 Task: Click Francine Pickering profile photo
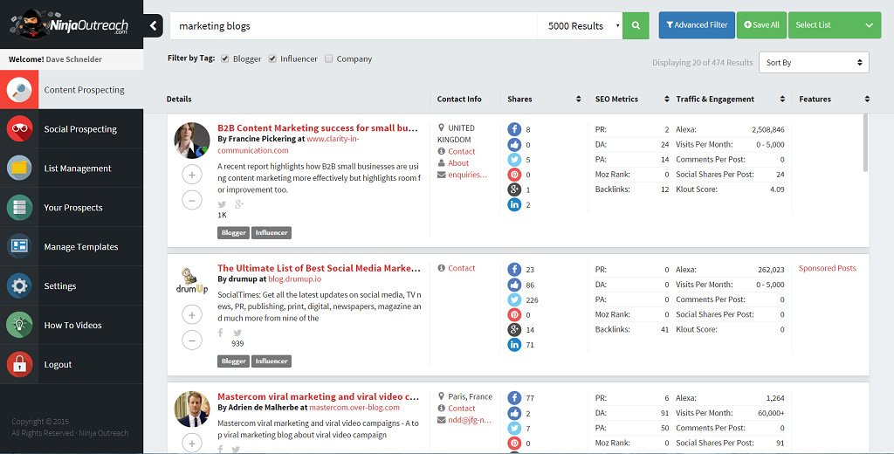(191, 141)
